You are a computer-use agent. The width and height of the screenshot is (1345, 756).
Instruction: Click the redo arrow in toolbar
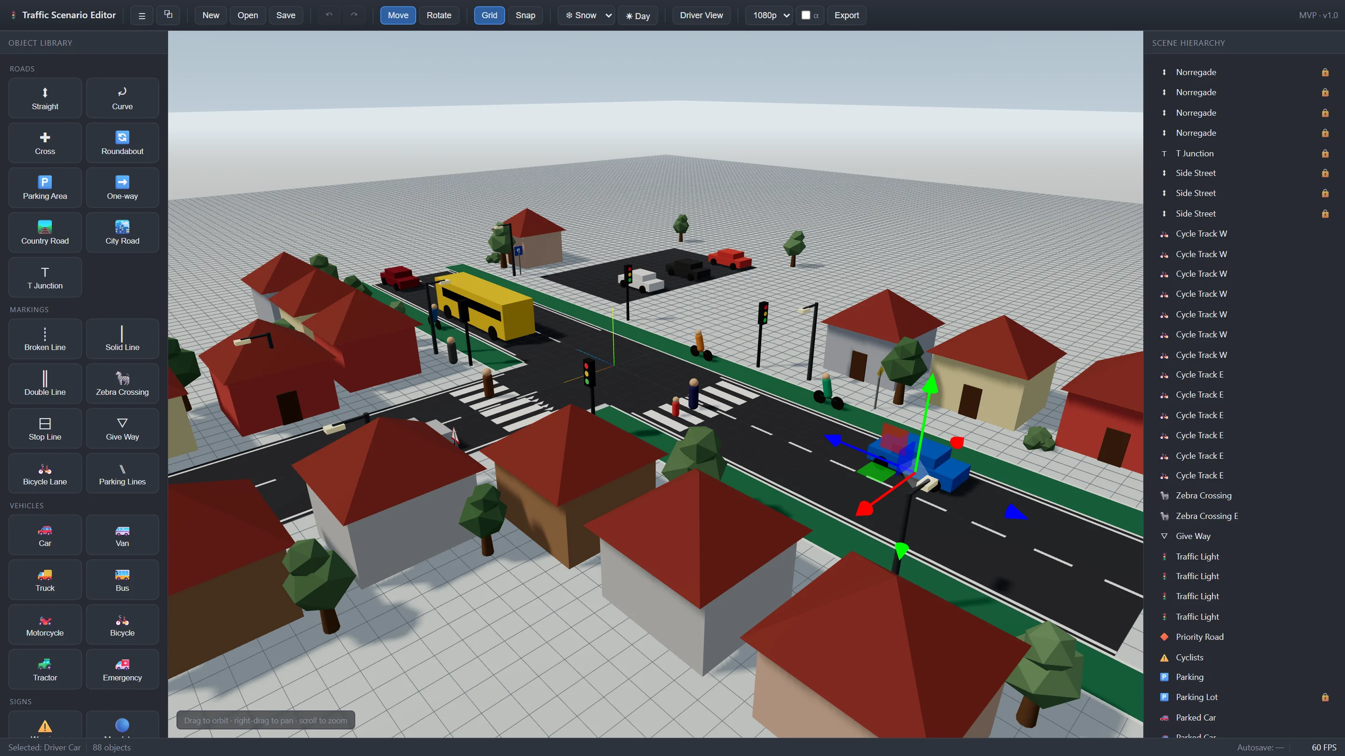tap(354, 15)
